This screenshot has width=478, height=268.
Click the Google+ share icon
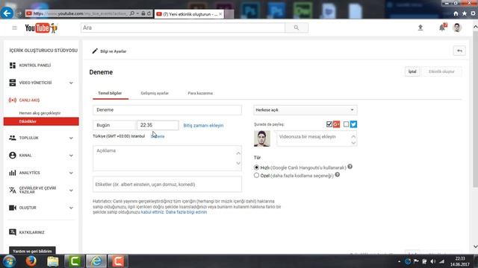336,124
